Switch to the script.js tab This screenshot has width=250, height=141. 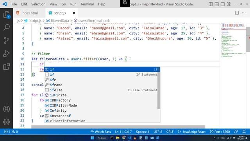(x=62, y=13)
